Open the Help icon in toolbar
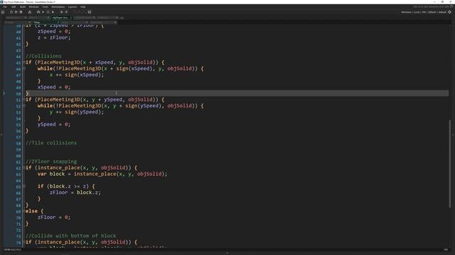 pyautogui.click(x=66, y=12)
